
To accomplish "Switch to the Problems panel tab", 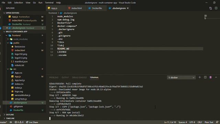I will (x=54, y=77).
